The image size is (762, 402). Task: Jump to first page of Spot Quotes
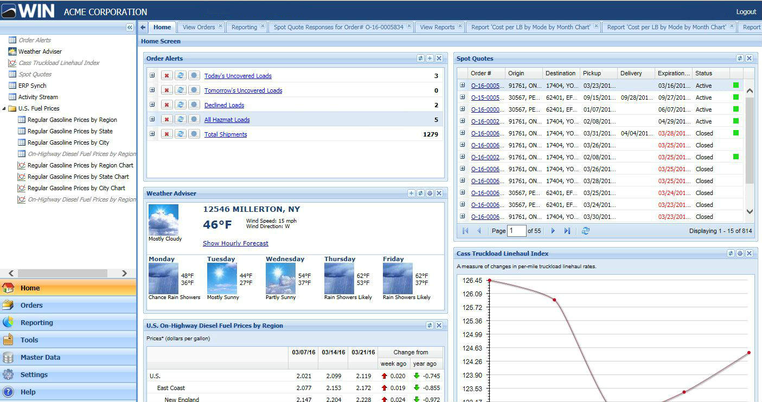click(465, 231)
